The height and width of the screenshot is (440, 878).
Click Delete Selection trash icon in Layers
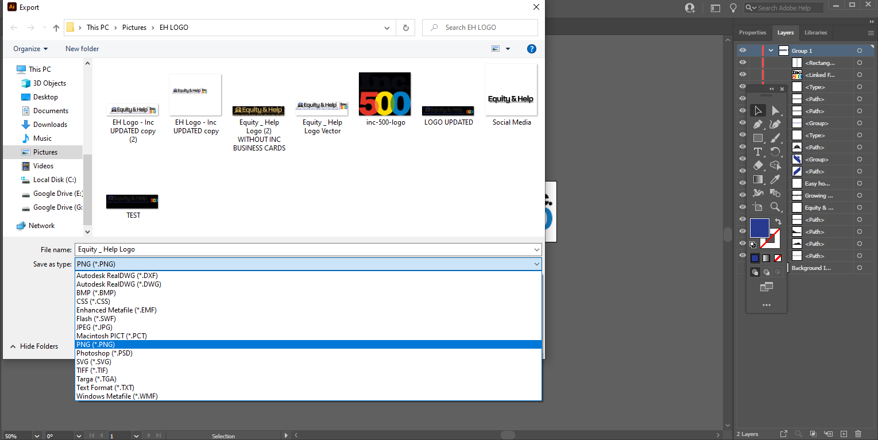pyautogui.click(x=858, y=434)
